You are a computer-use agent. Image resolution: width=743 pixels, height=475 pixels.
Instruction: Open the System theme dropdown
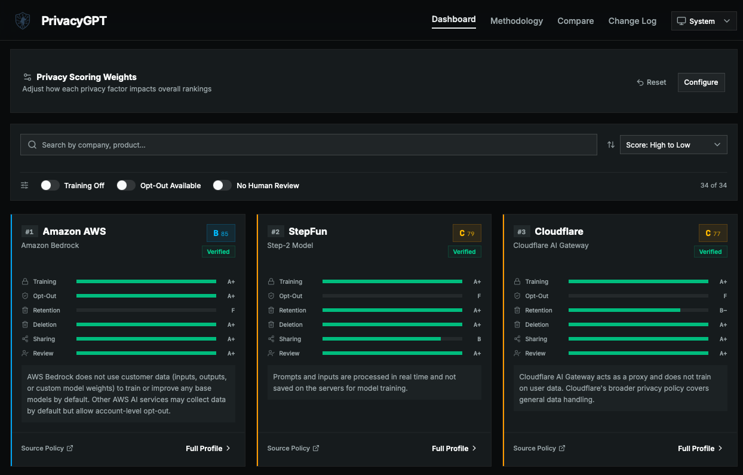coord(704,21)
